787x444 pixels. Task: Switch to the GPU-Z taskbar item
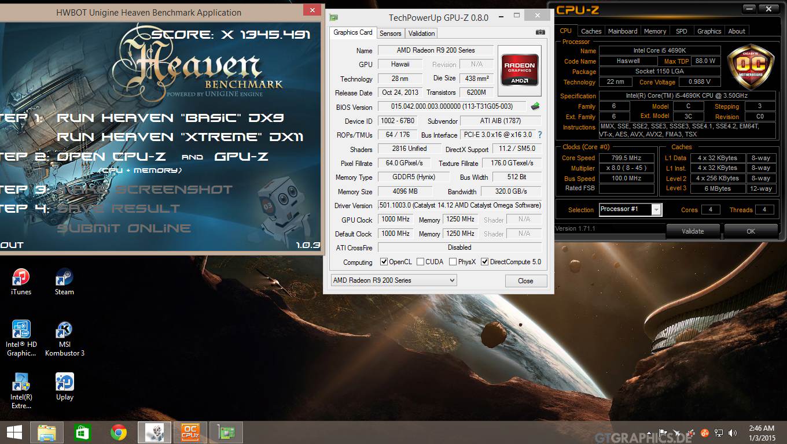click(226, 432)
